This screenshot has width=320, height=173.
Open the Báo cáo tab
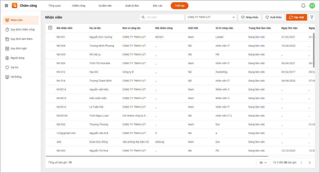[x=157, y=6]
